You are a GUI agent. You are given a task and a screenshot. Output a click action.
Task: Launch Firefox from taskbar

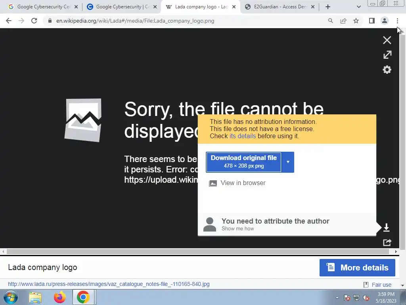[59, 297]
